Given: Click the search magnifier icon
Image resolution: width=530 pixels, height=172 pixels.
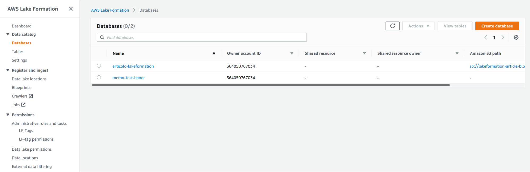Looking at the screenshot, I should [x=102, y=38].
